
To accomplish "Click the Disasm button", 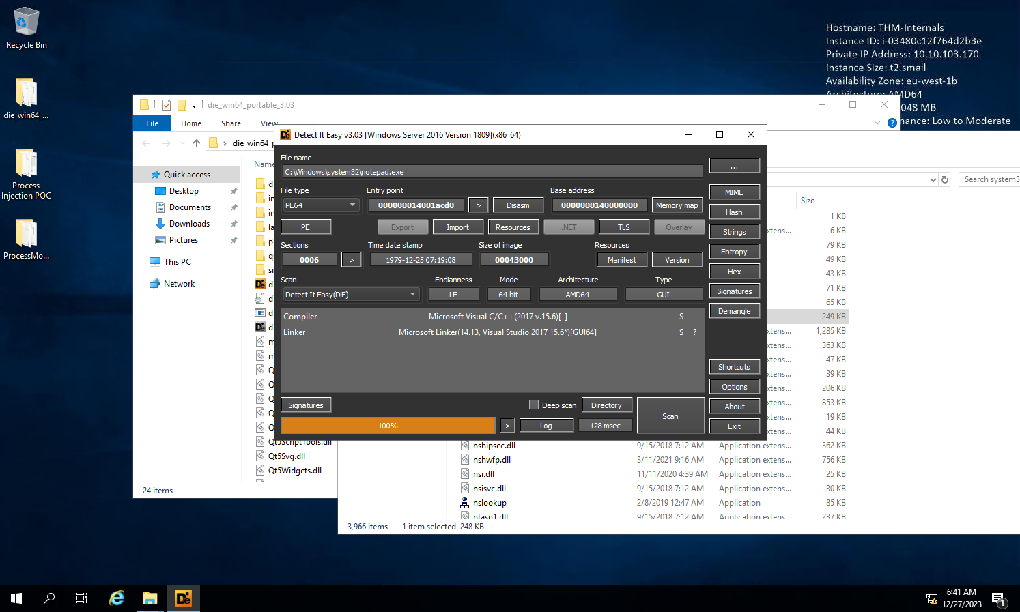I will pyautogui.click(x=518, y=205).
